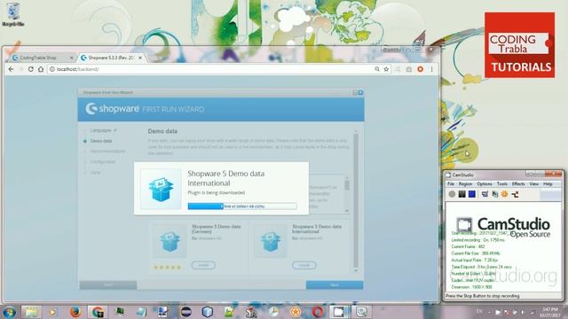This screenshot has height=319, width=568.
Task: Open blue cube app in taskbar
Action: pyautogui.click(x=207, y=312)
